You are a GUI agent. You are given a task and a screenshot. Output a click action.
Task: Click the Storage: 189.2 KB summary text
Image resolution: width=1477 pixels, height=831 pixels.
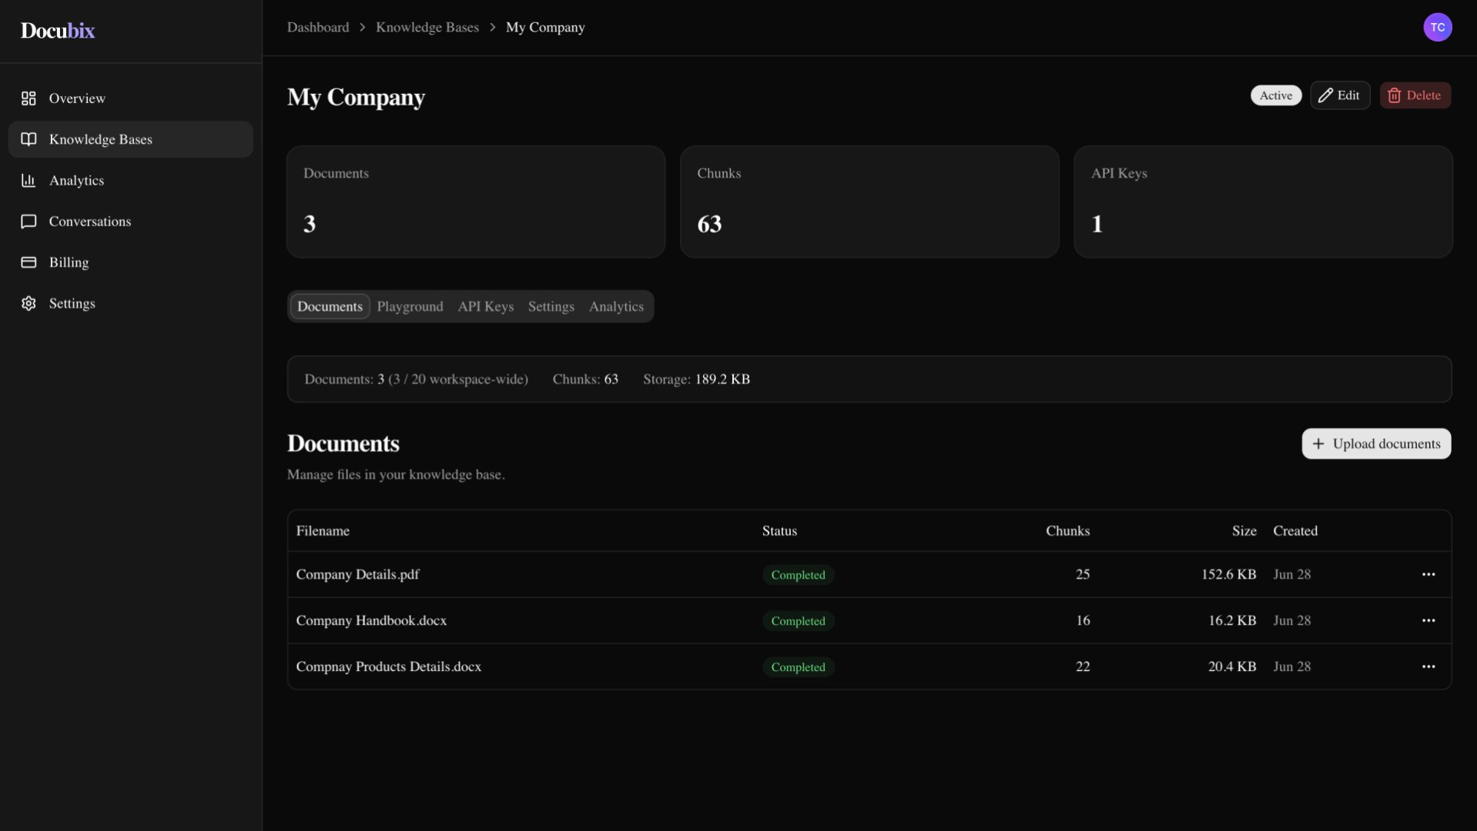pyautogui.click(x=696, y=379)
